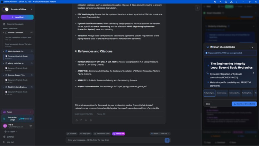The height and width of the screenshot is (146, 259).
Task: Open the US English language dropdown
Action: 11,132
